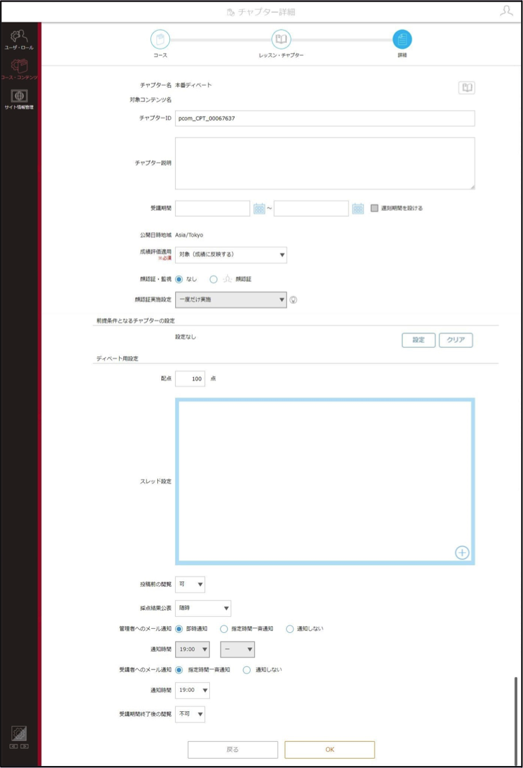Click the face authentication person icon
The height and width of the screenshot is (768, 523).
pyautogui.click(x=227, y=279)
